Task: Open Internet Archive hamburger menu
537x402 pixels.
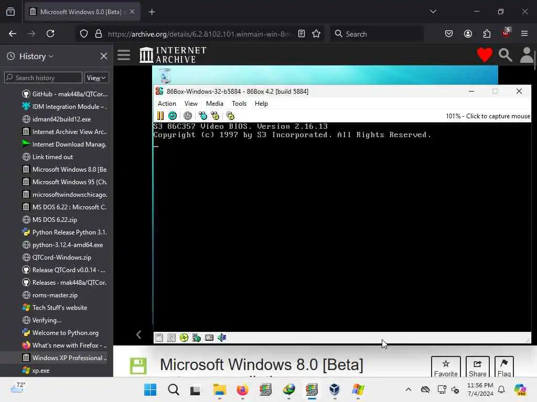Action: coord(124,55)
